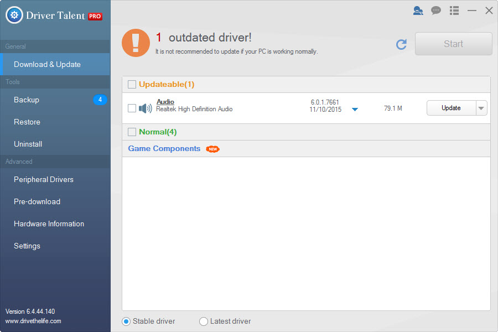Screen dimensions: 498x332
Task: Click the audio speaker icon
Action: click(x=146, y=108)
